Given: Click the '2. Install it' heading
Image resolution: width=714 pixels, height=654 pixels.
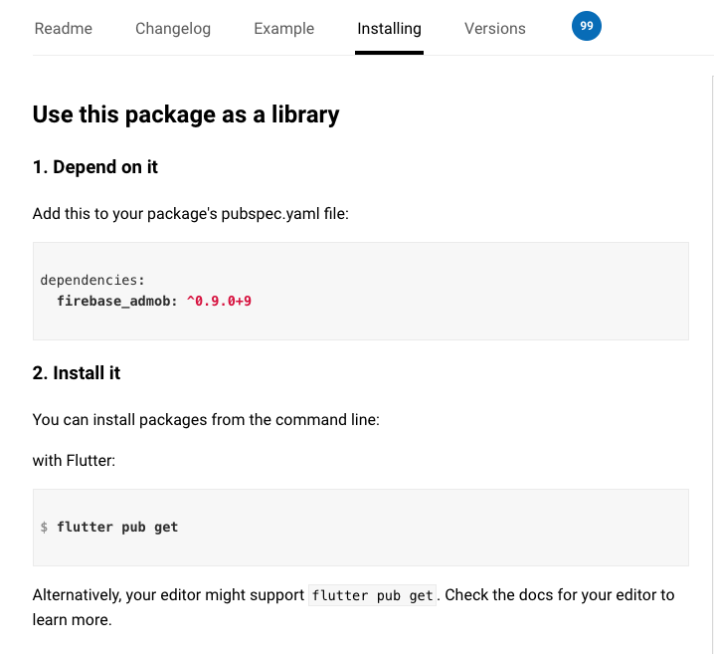Looking at the screenshot, I should [x=77, y=373].
